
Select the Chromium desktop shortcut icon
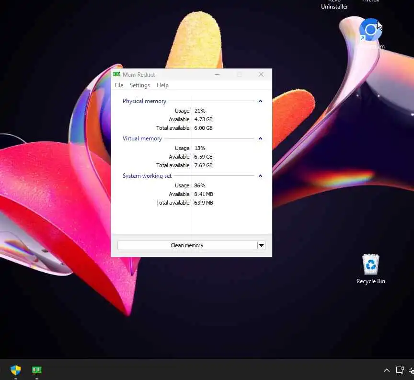371,30
